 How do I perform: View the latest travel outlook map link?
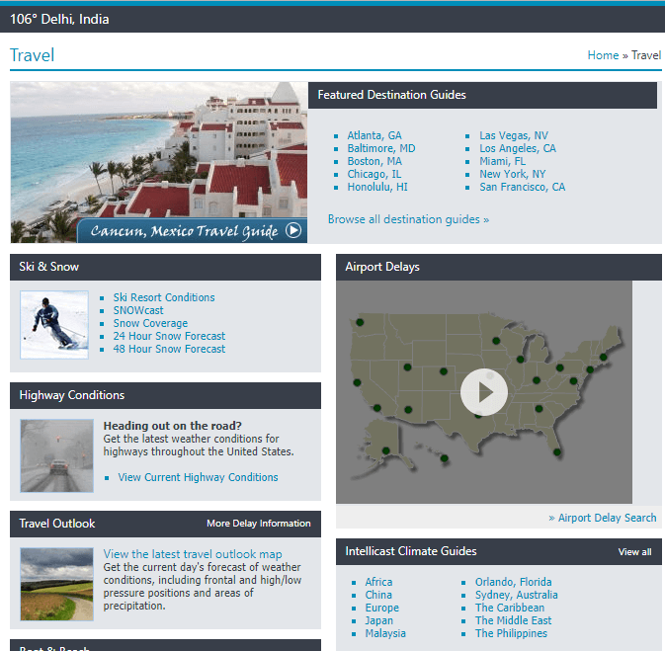point(193,554)
